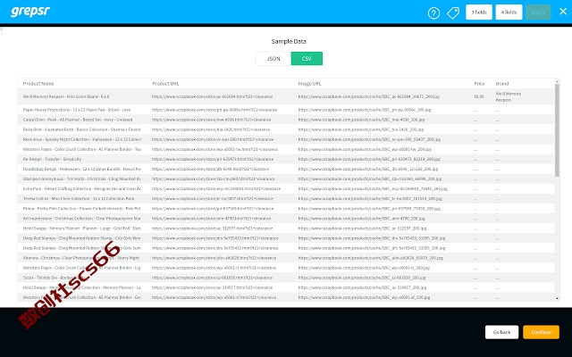Image resolution: width=572 pixels, height=357 pixels.
Task: Select the Altenew Christmas Starry Night cell
Action: click(81, 257)
